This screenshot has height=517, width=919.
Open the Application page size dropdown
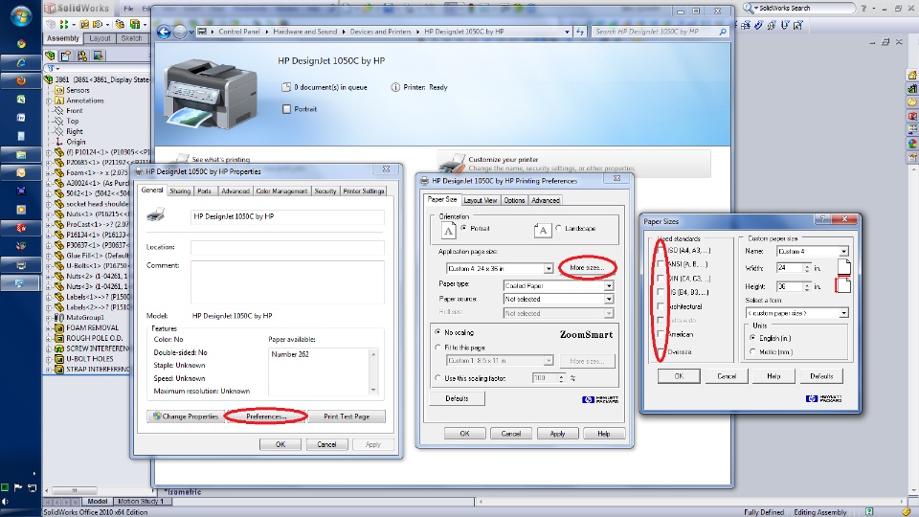pyautogui.click(x=548, y=268)
